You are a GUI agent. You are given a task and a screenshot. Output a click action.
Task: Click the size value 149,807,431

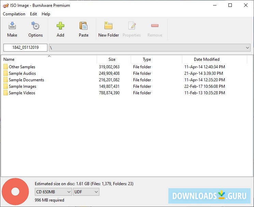pos(109,86)
